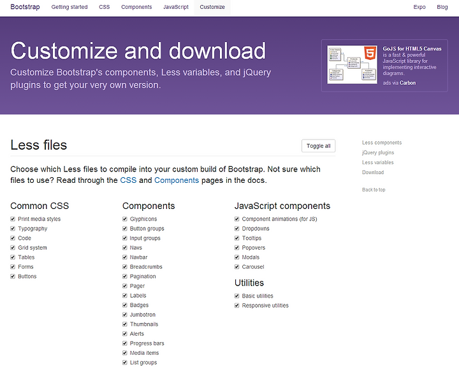This screenshot has width=459, height=367.
Task: Uncheck the Progress bars checkbox
Action: 125,343
